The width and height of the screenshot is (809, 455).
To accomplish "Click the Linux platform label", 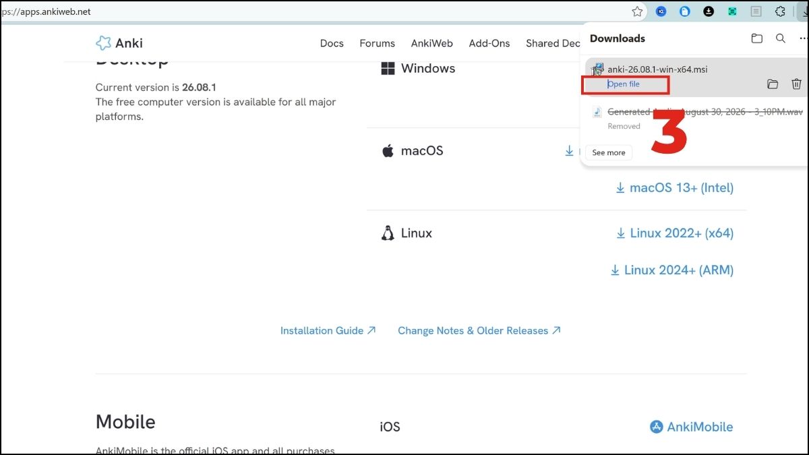I will [417, 233].
